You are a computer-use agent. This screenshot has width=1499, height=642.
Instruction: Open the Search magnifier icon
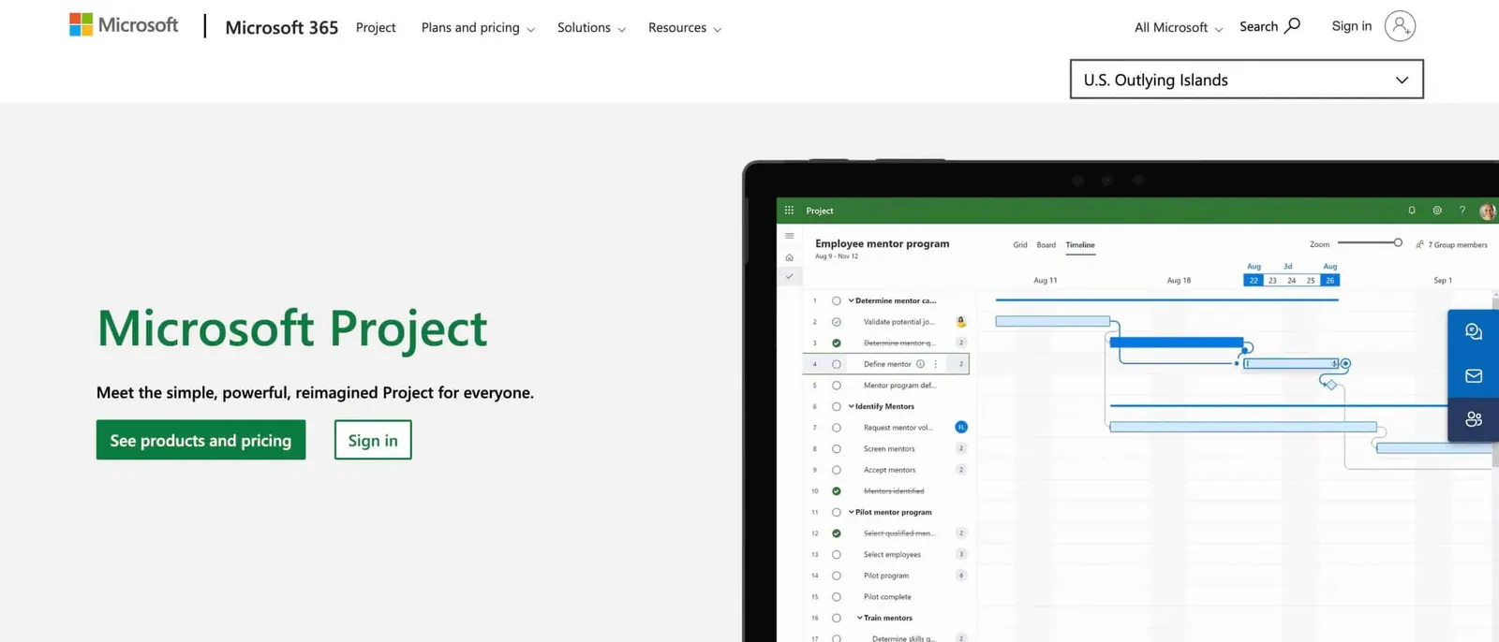click(1292, 26)
